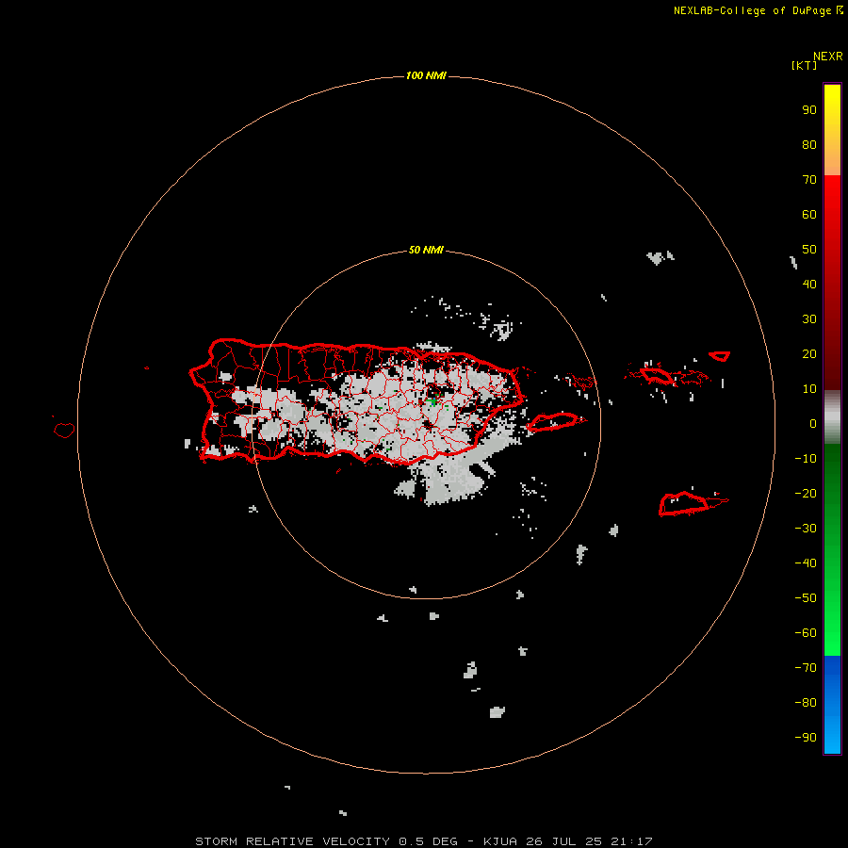This screenshot has height=848, width=848.
Task: Click the -40 value on the color scale
Action: click(806, 563)
